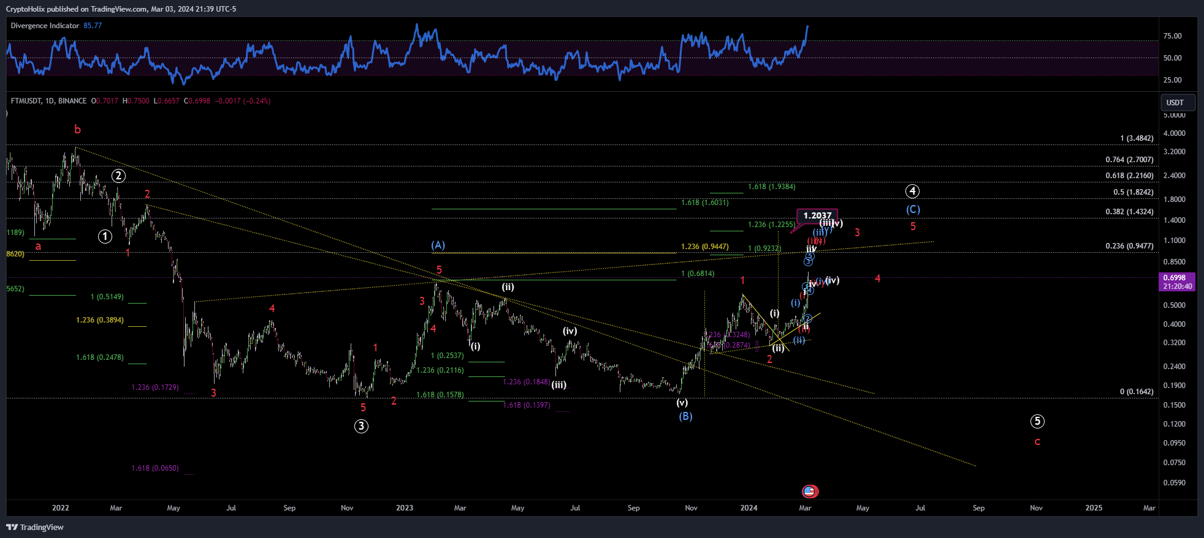Image resolution: width=1204 pixels, height=538 pixels.
Task: Click the red 'a' wave label
Action: coord(38,246)
